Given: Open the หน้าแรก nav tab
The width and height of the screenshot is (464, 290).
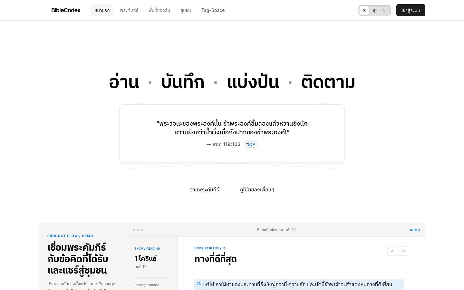Looking at the screenshot, I should coord(102,10).
